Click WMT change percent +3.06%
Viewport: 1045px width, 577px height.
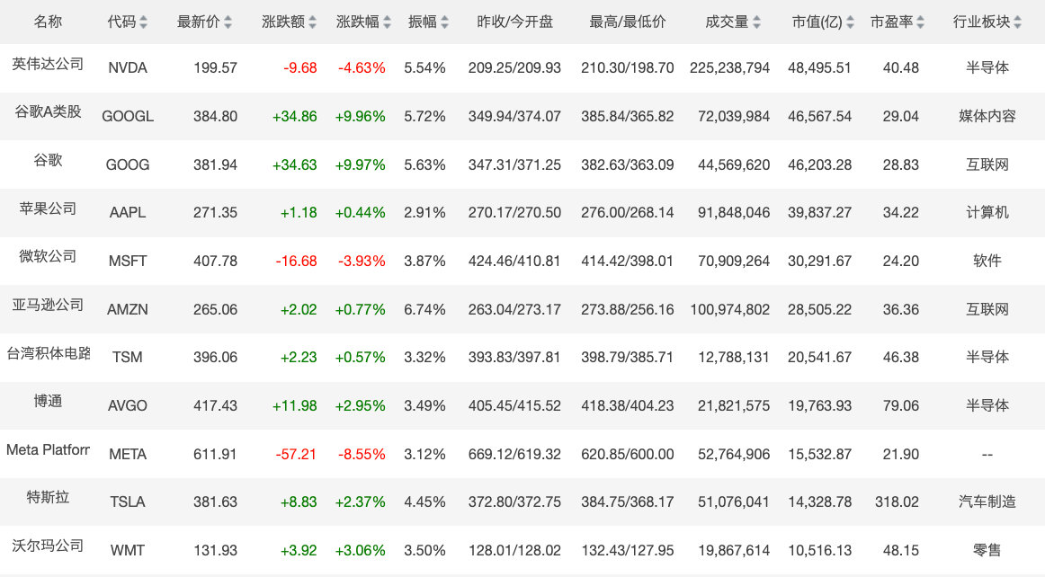click(x=360, y=550)
